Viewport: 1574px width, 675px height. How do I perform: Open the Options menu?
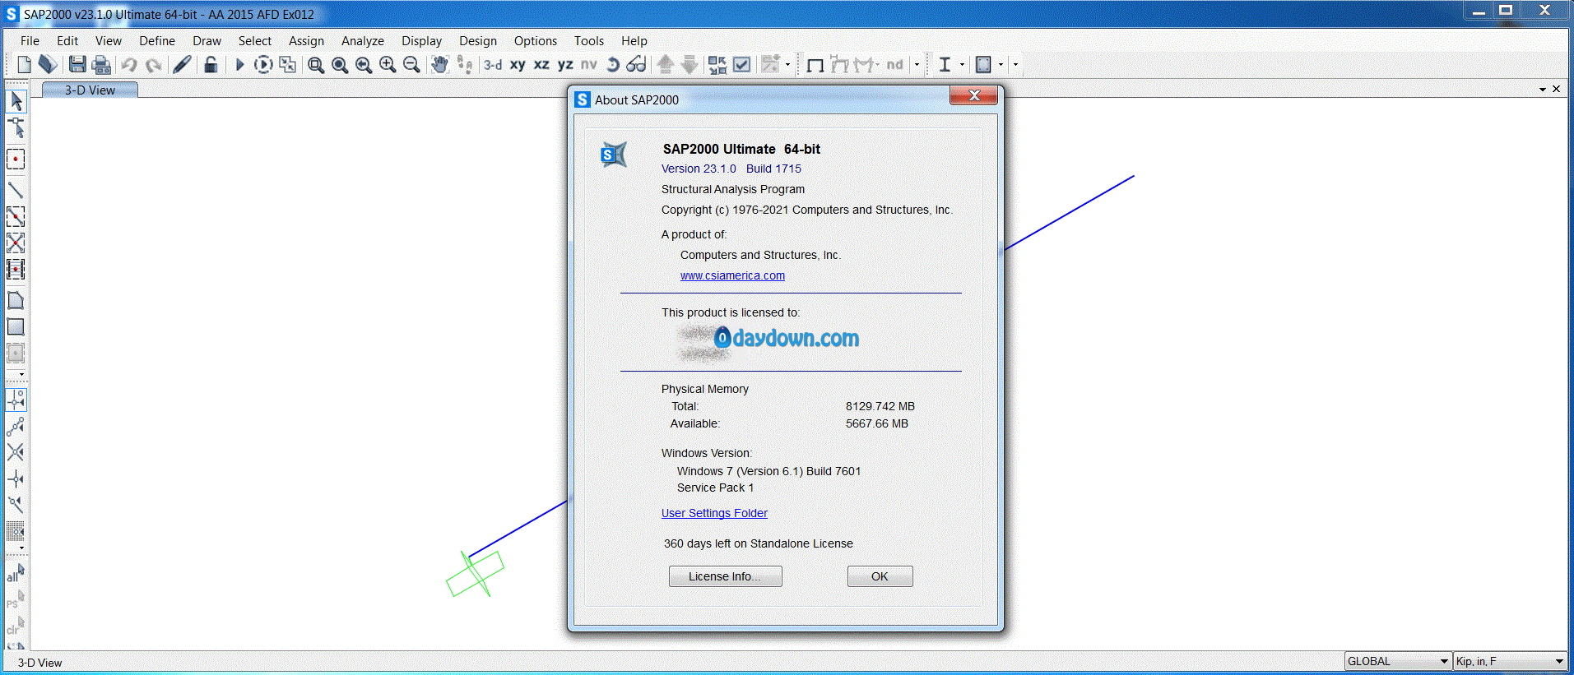pyautogui.click(x=536, y=40)
